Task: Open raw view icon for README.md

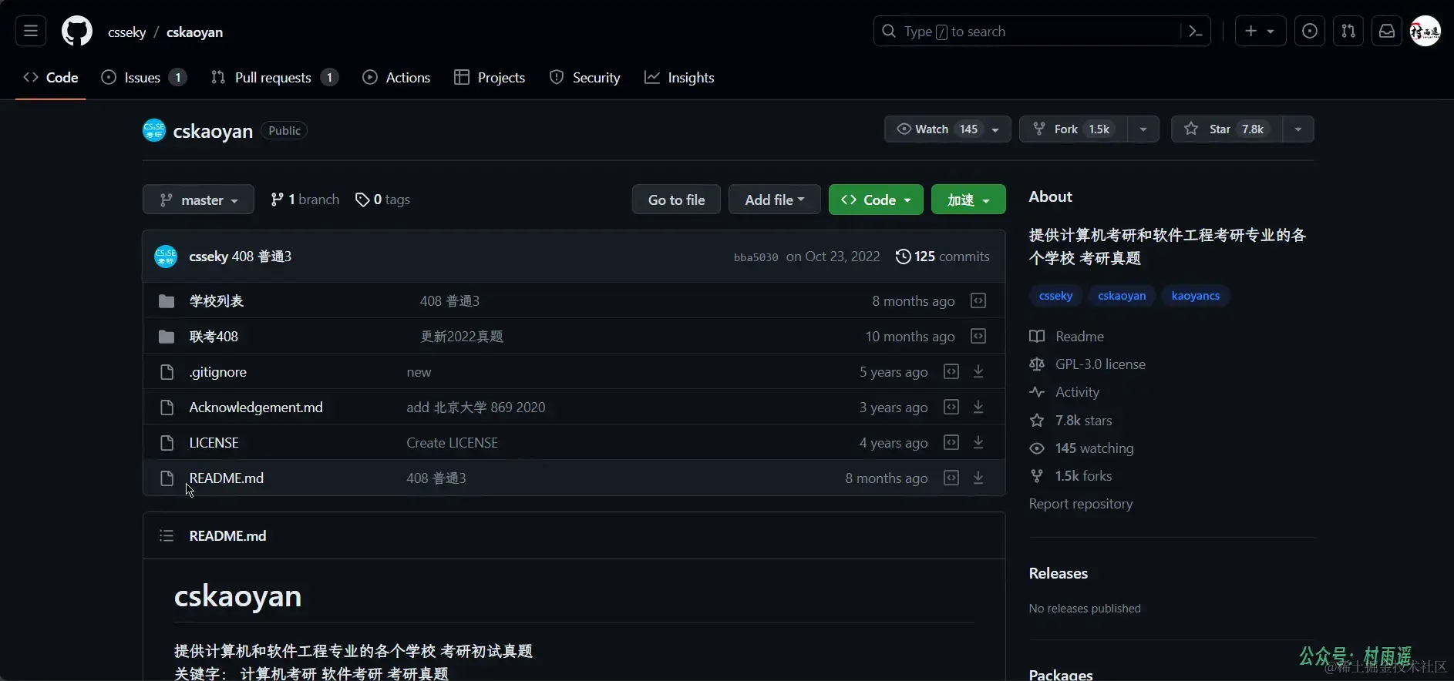Action: coord(951,478)
